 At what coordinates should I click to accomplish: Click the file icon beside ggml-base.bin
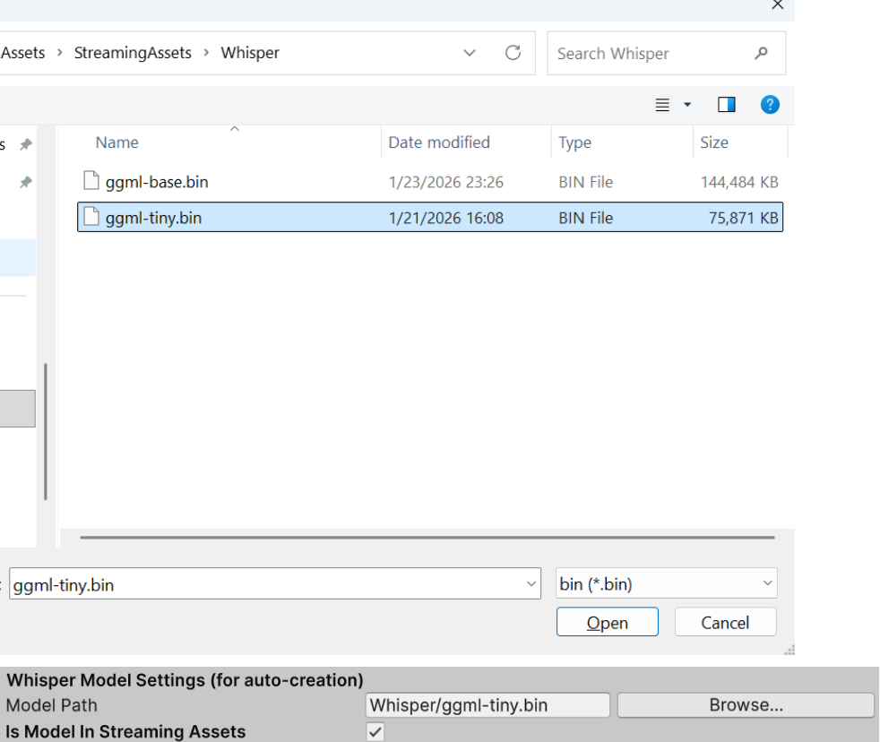pos(91,180)
